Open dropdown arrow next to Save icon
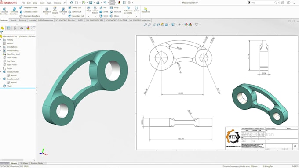The width and height of the screenshot is (299, 168). tap(94, 3)
